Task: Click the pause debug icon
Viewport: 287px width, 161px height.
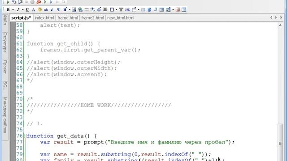Action: click(57, 2)
